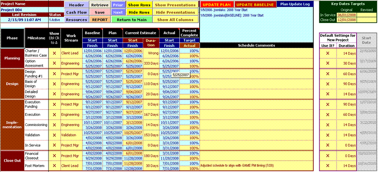This screenshot has width=378, height=172.
Task: Click the Schedule Comments header
Action: pyautogui.click(x=257, y=45)
